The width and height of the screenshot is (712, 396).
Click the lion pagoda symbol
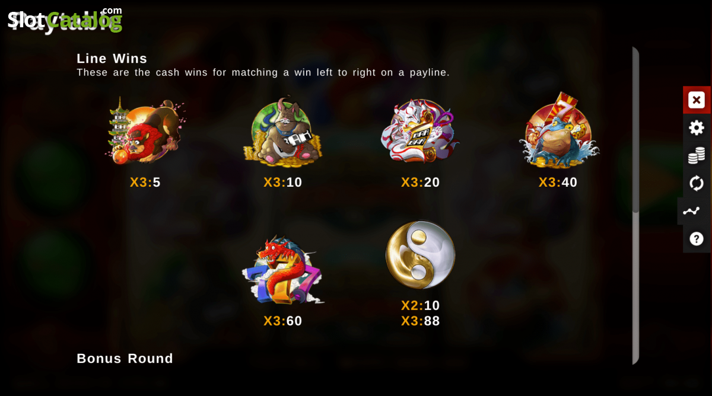coord(145,130)
